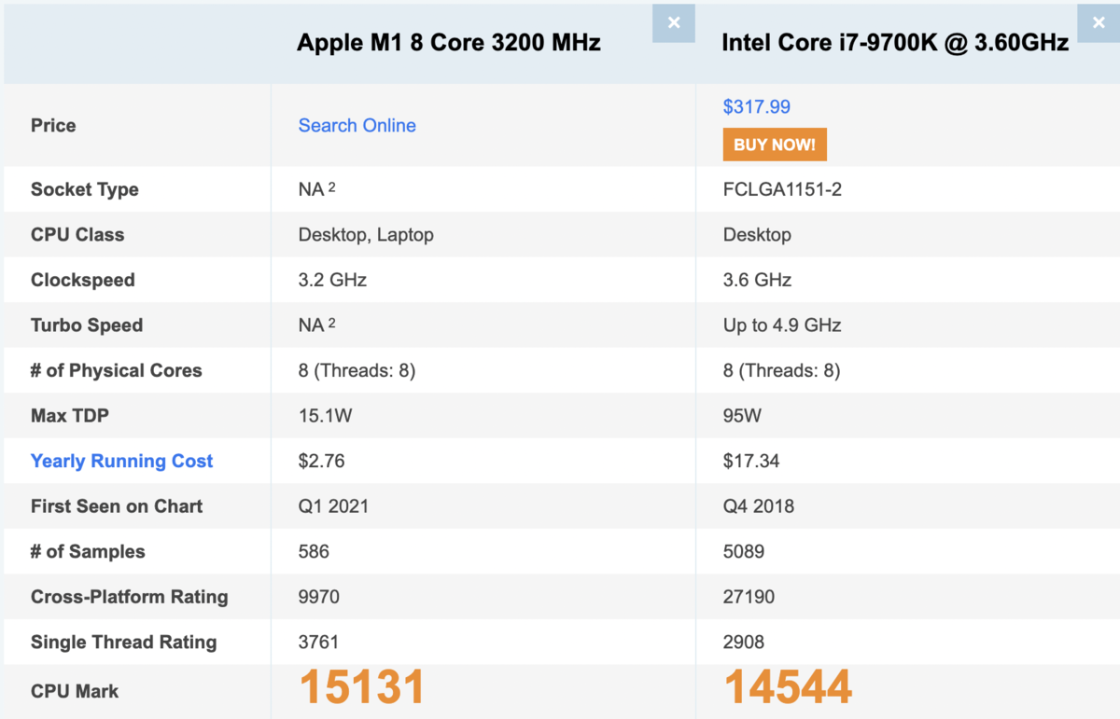1120x719 pixels.
Task: Click the # of Samples label
Action: [88, 551]
